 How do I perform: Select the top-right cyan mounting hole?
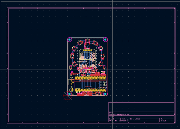(x=105, y=40)
